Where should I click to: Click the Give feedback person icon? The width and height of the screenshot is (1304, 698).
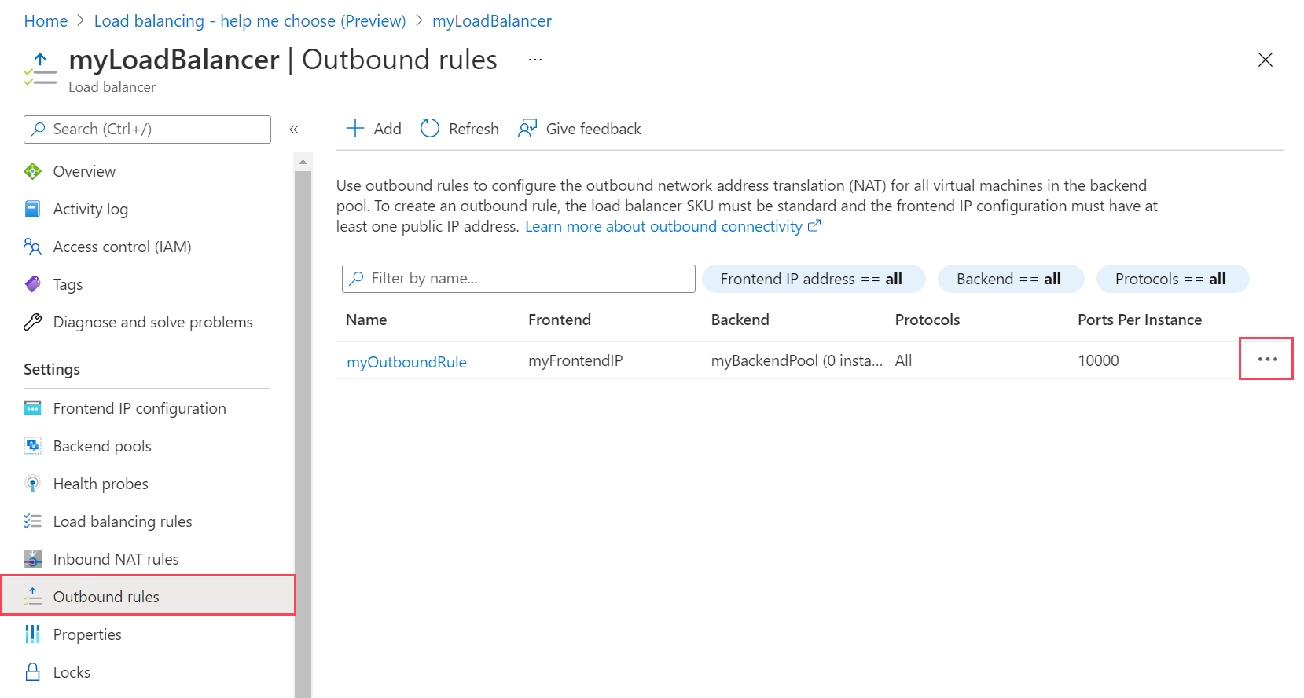click(x=527, y=129)
